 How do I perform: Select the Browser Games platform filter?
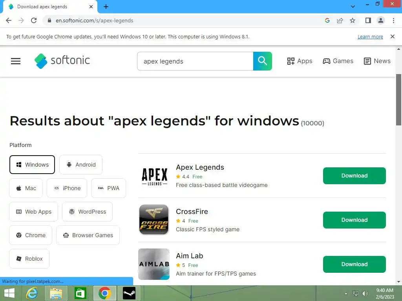point(88,235)
